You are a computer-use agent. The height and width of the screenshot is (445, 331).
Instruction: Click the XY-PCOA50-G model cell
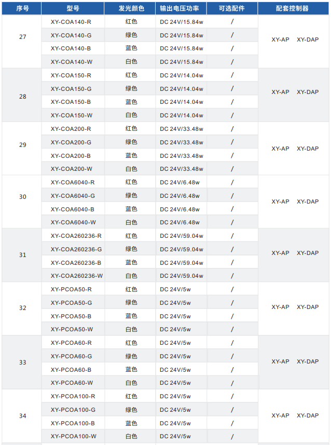click(72, 303)
